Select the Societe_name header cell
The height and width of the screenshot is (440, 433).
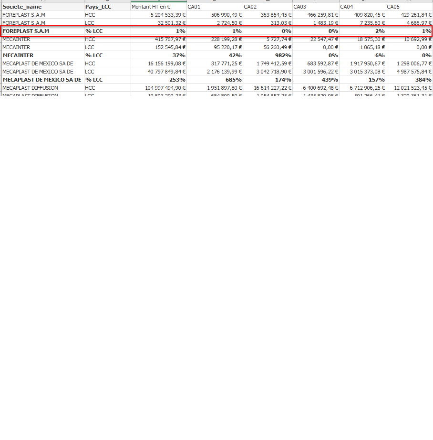[x=42, y=7]
